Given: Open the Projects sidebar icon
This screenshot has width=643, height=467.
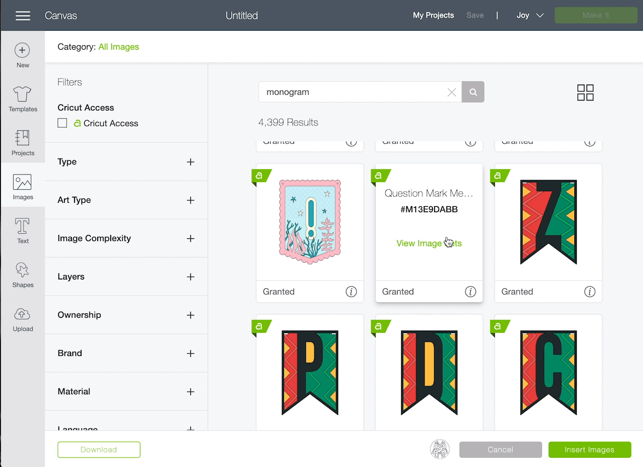Looking at the screenshot, I should [22, 138].
